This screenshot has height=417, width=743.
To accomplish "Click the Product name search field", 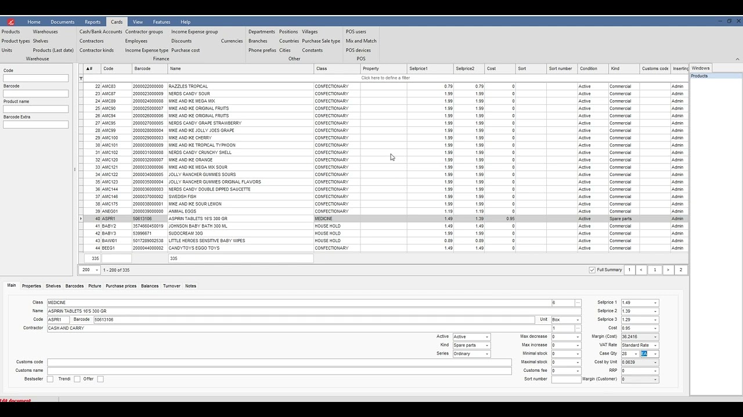I will pos(36,109).
